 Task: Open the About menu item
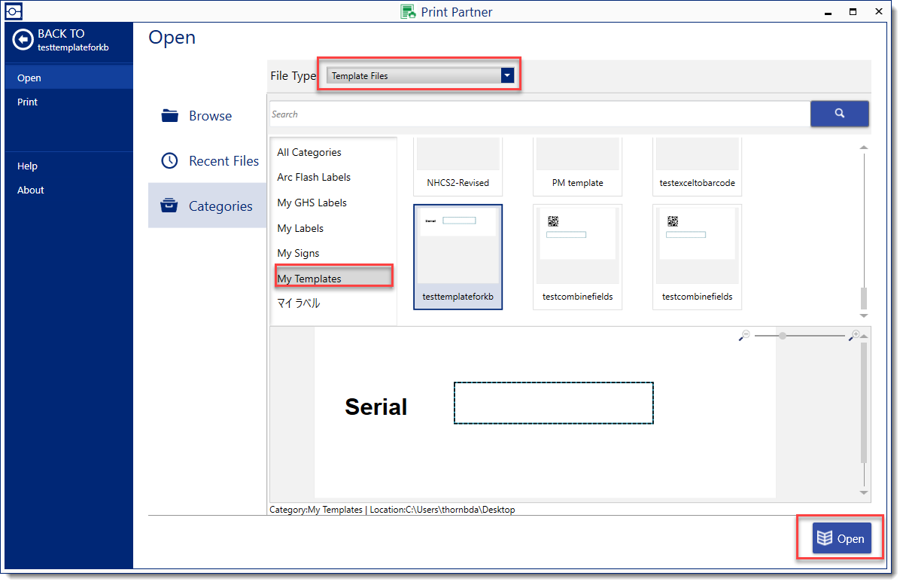(31, 190)
